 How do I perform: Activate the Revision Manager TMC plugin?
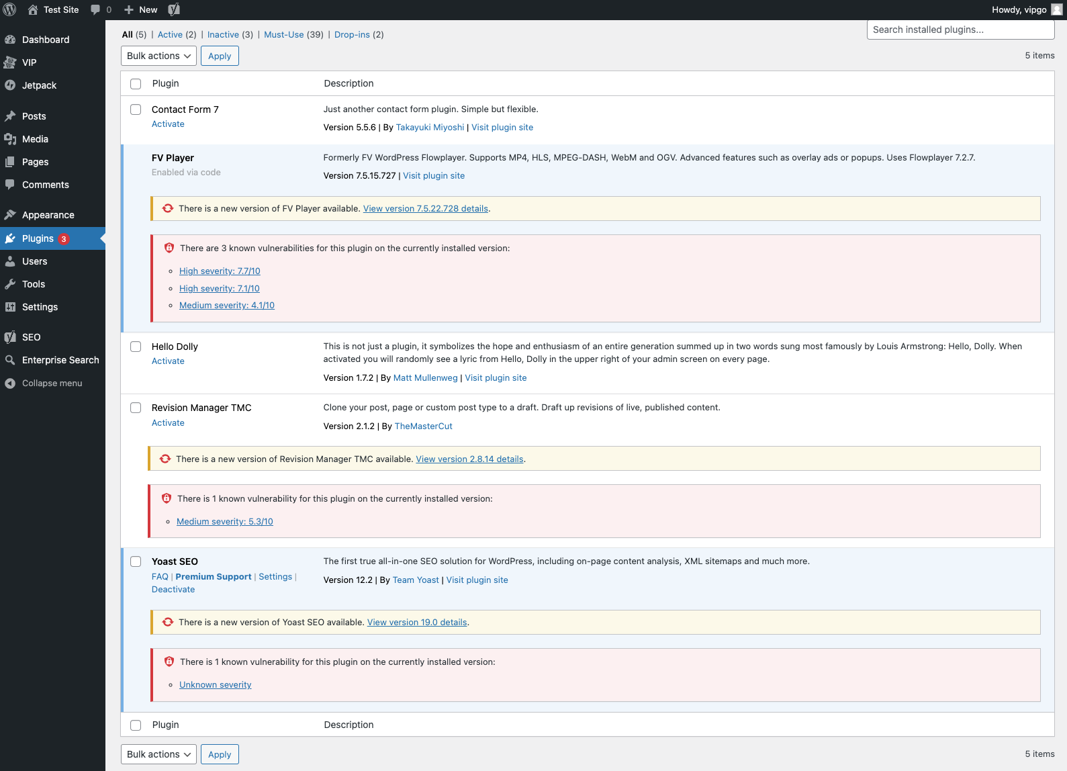168,423
